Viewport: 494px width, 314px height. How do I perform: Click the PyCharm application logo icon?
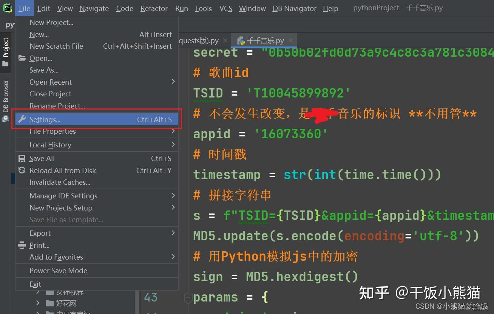pos(7,8)
